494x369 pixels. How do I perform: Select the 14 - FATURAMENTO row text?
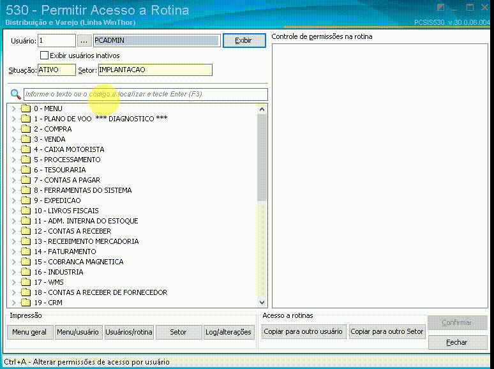(x=65, y=252)
